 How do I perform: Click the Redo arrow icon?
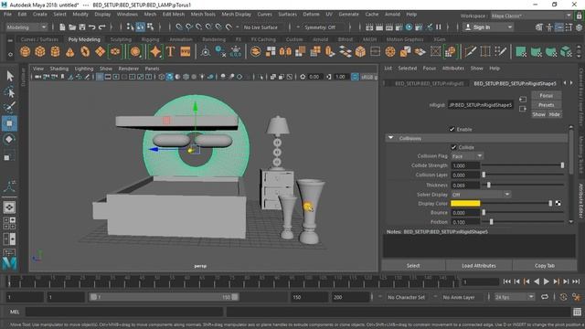[x=101, y=27]
